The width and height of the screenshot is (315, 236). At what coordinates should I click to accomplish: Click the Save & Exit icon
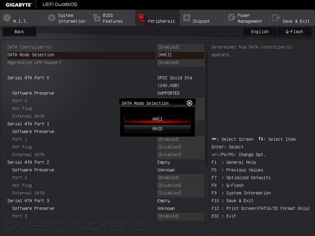276,18
